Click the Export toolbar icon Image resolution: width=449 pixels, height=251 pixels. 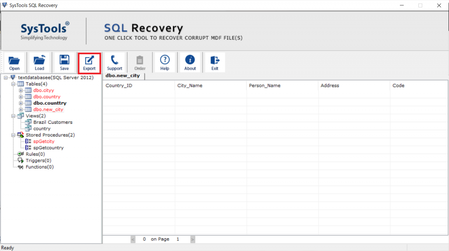tap(89, 60)
